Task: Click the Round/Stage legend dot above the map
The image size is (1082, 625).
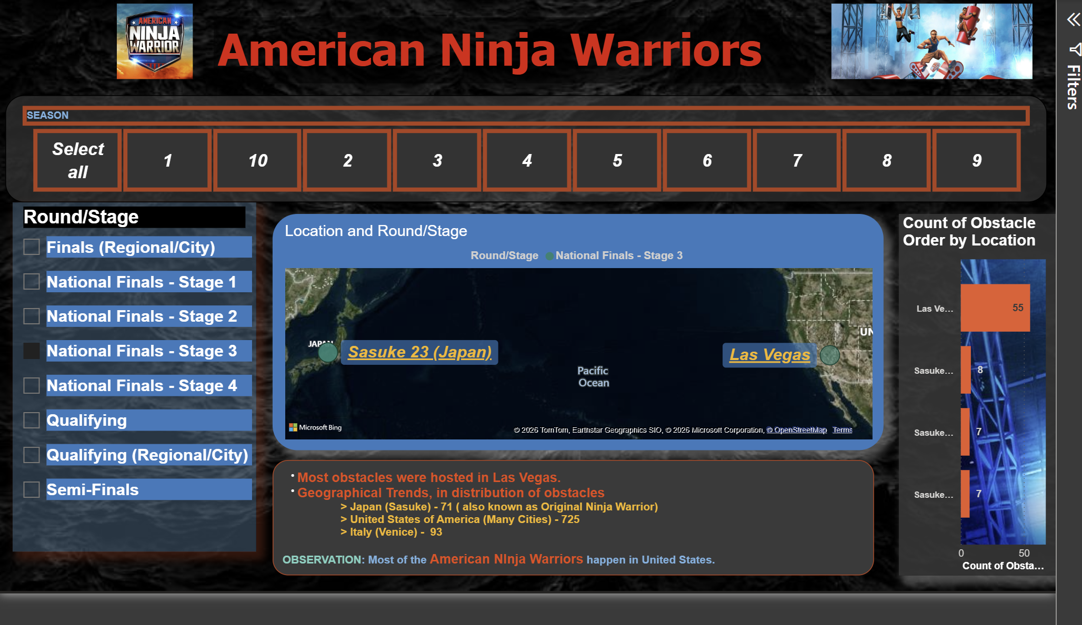Action: coord(549,255)
